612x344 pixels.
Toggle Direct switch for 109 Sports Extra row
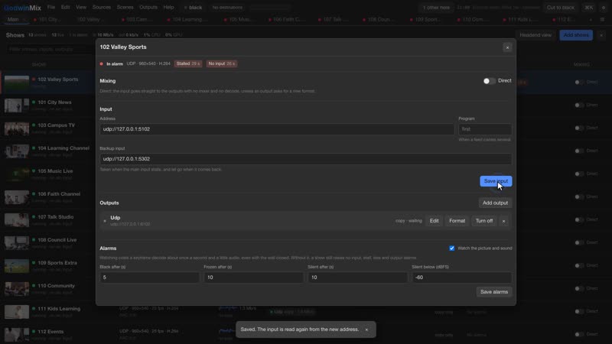click(x=579, y=265)
